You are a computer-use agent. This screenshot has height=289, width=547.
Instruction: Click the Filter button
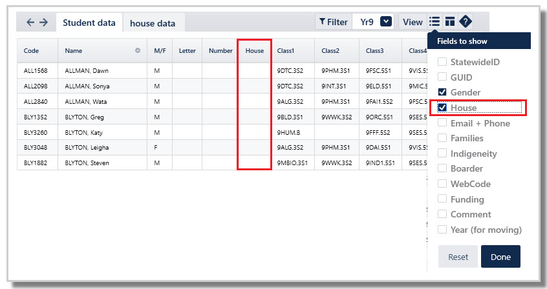click(x=334, y=22)
